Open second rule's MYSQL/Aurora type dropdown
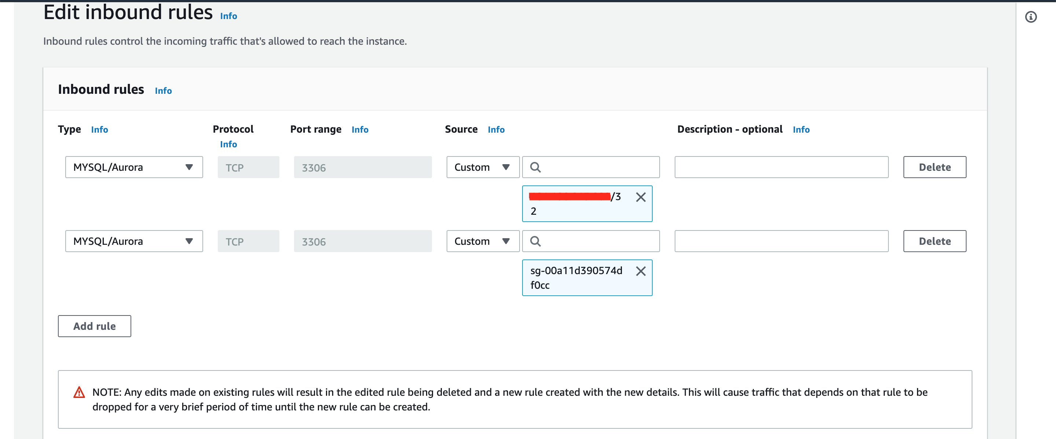Screen dimensions: 1056x439 pyautogui.click(x=133, y=241)
